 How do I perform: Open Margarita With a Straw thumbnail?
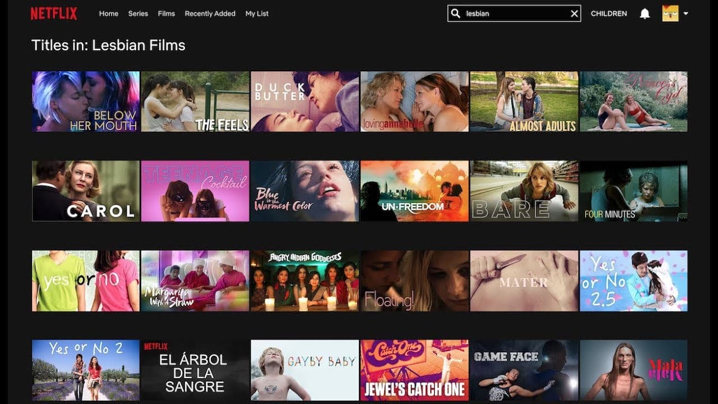point(195,281)
